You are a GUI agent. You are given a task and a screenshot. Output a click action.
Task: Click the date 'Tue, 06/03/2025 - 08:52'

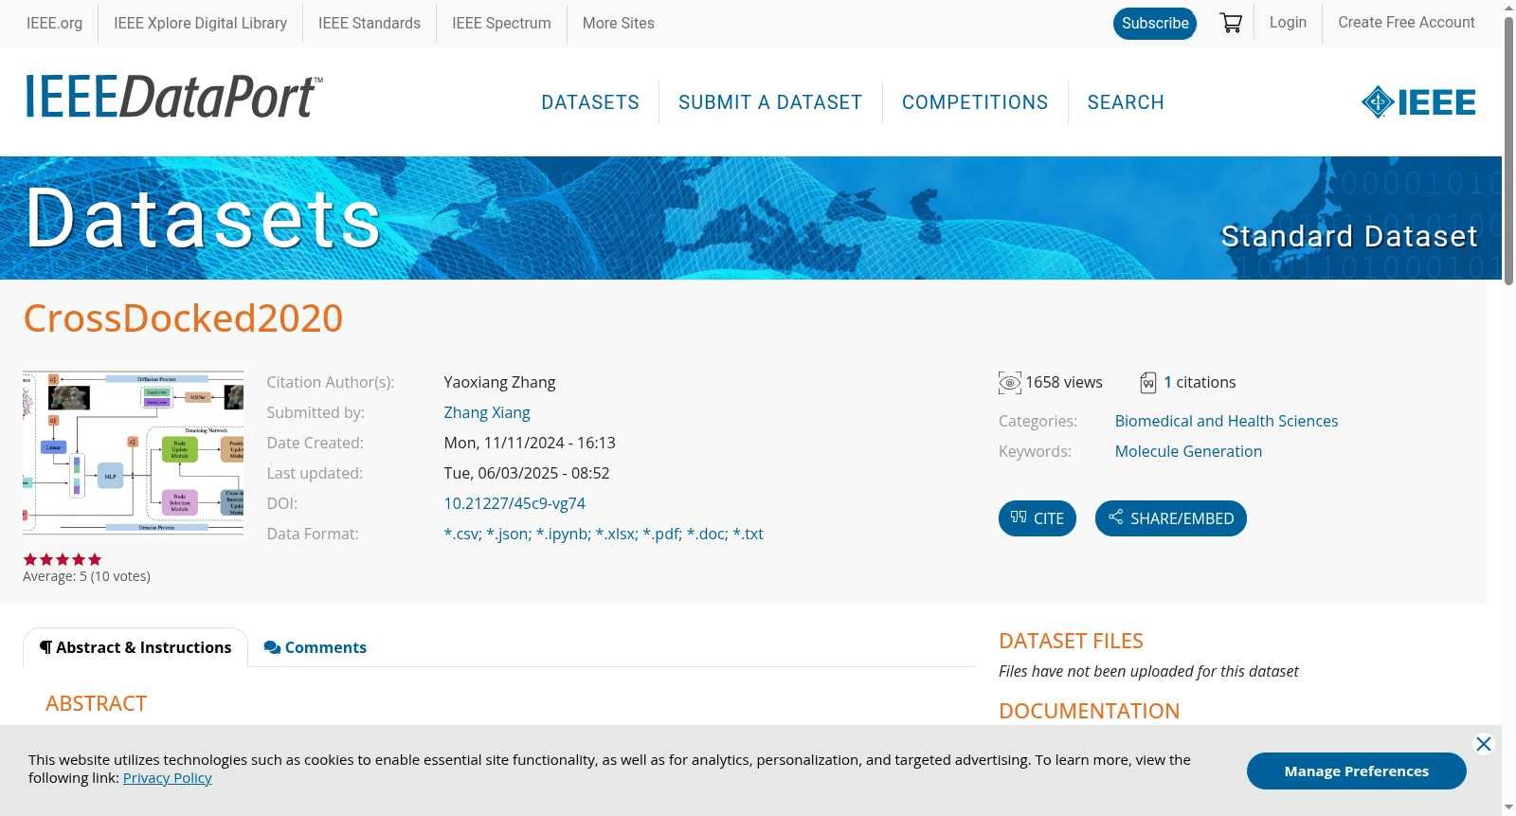(x=527, y=473)
